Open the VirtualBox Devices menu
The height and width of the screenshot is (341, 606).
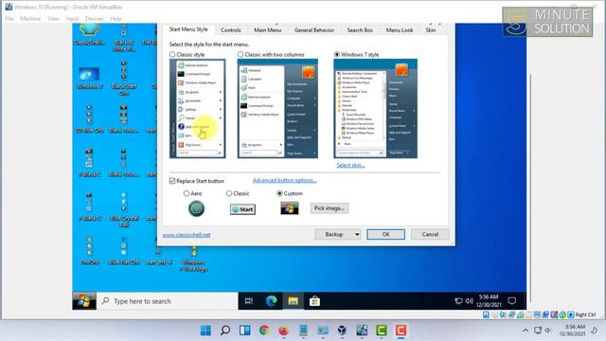click(x=95, y=19)
